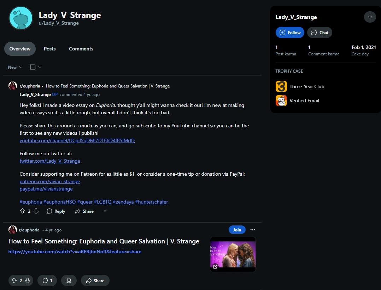Viewport: 381px width, 290px height.
Task: Switch to the Overview tab
Action: click(20, 49)
